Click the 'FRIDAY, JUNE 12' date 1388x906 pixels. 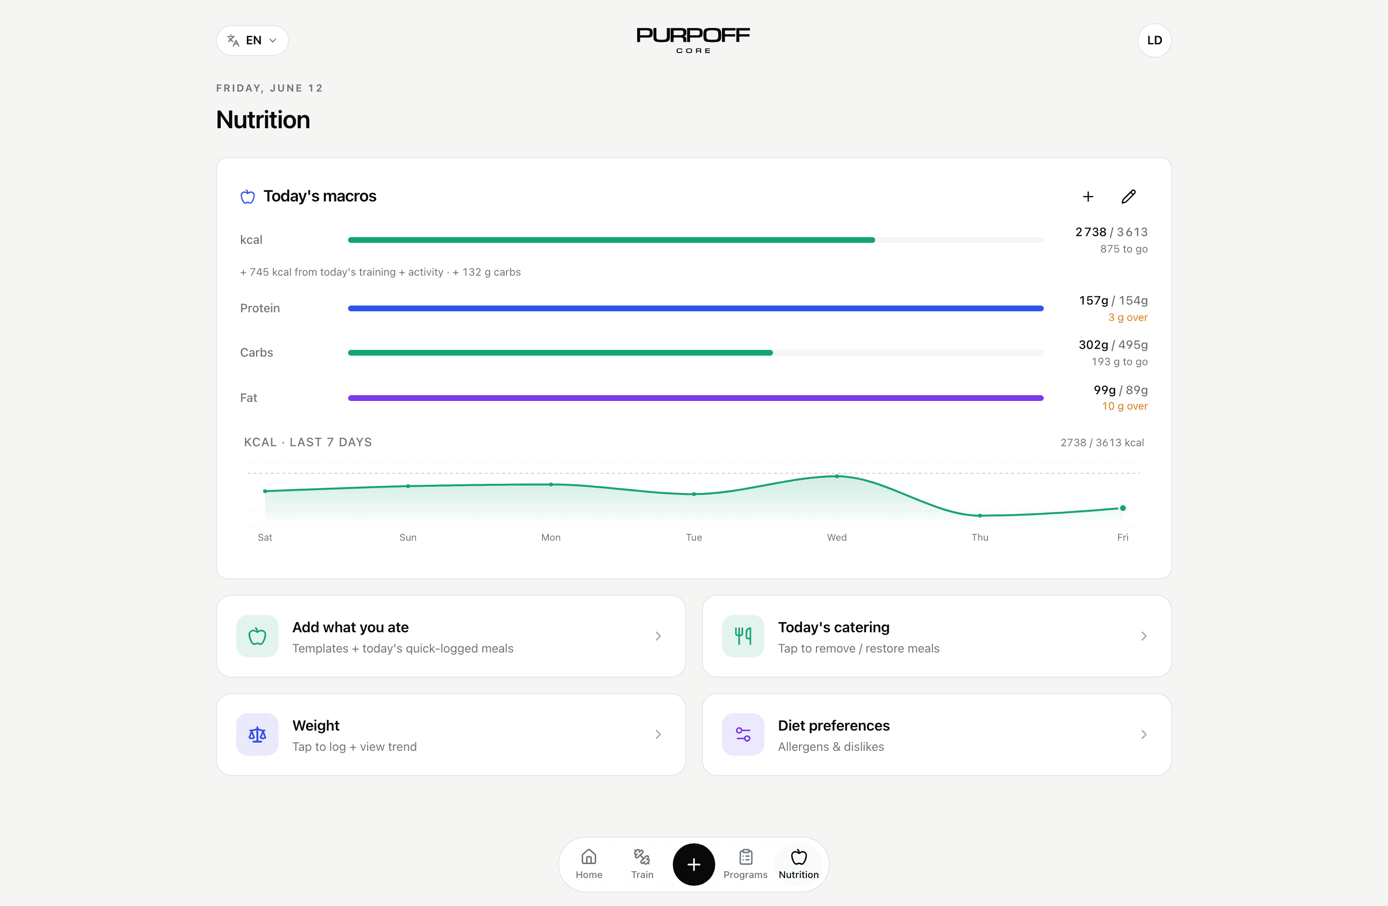[x=269, y=88]
